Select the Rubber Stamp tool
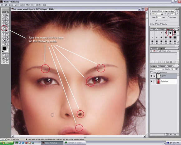181x145 pixels. point(4,25)
